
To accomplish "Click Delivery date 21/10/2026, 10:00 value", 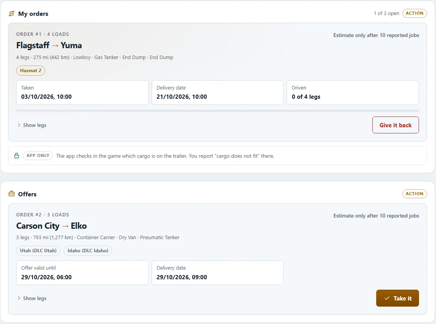I will (x=182, y=97).
